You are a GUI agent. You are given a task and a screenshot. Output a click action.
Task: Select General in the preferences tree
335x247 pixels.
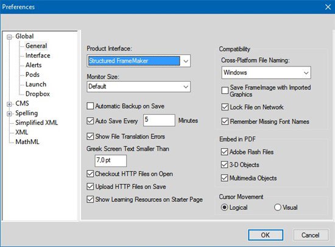point(36,46)
